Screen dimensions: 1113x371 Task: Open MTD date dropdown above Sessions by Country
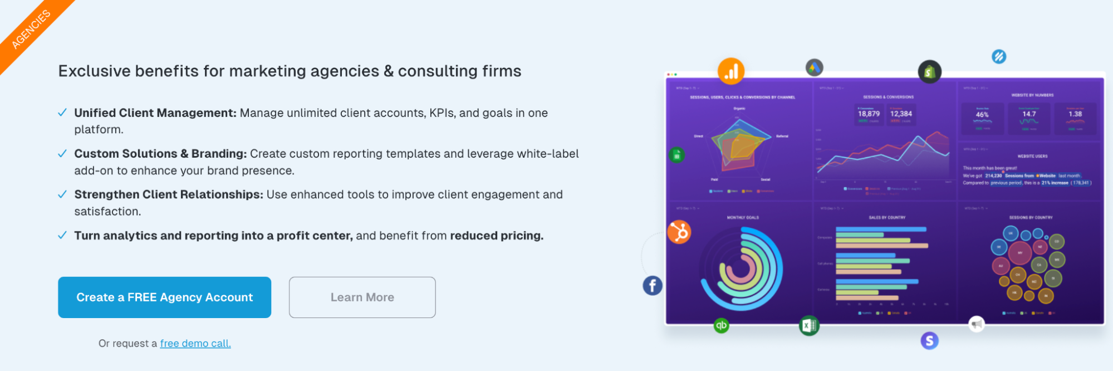(975, 208)
